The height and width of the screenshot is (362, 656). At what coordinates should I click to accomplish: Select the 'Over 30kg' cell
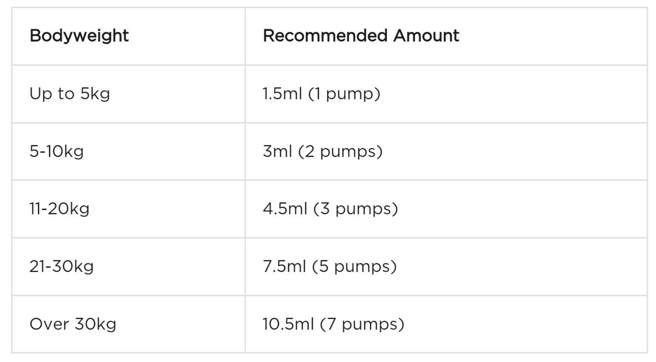coord(73,324)
